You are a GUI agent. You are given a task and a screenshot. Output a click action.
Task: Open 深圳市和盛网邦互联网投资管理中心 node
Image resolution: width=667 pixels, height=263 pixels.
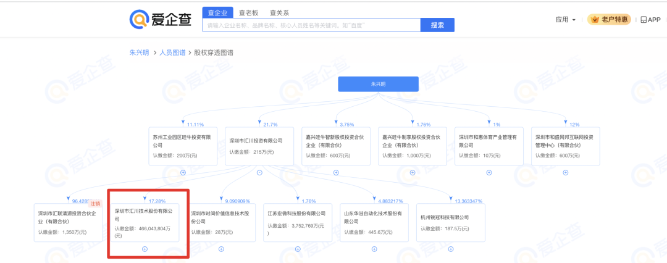pos(565,146)
